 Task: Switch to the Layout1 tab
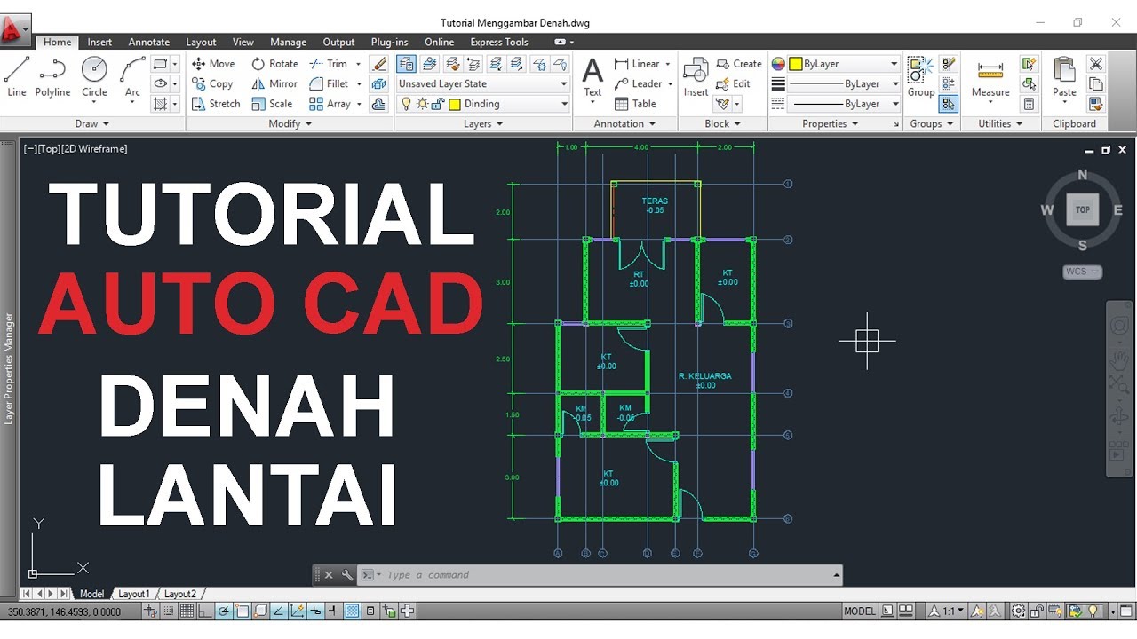[134, 594]
